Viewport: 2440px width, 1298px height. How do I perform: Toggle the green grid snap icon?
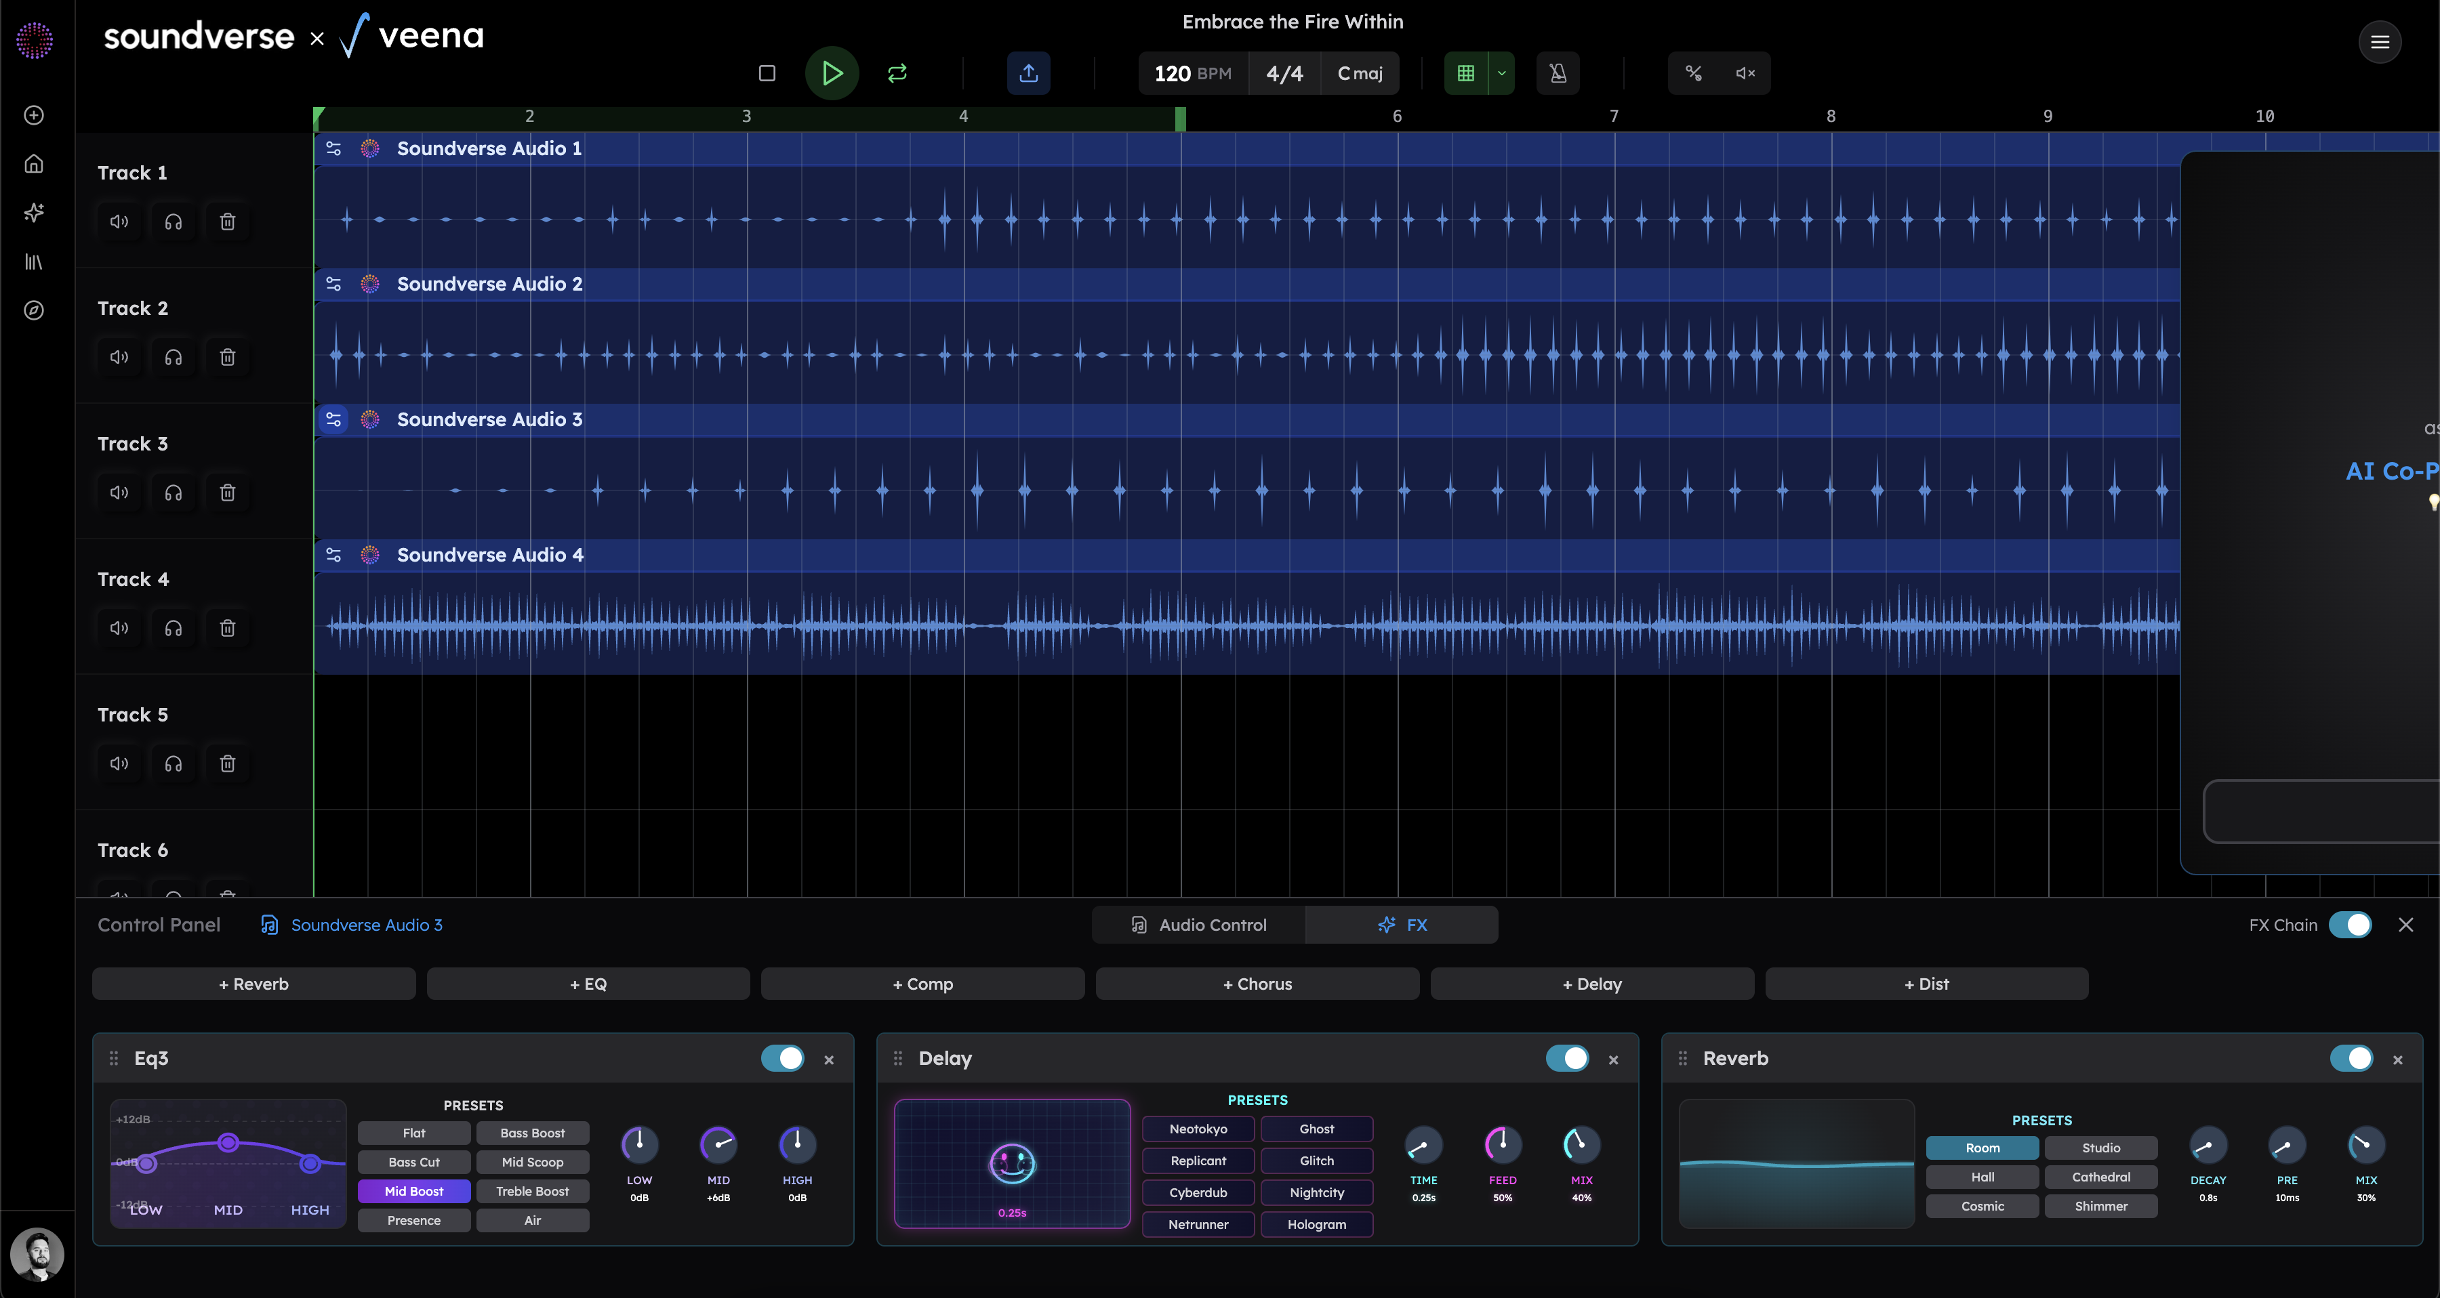click(x=1465, y=73)
